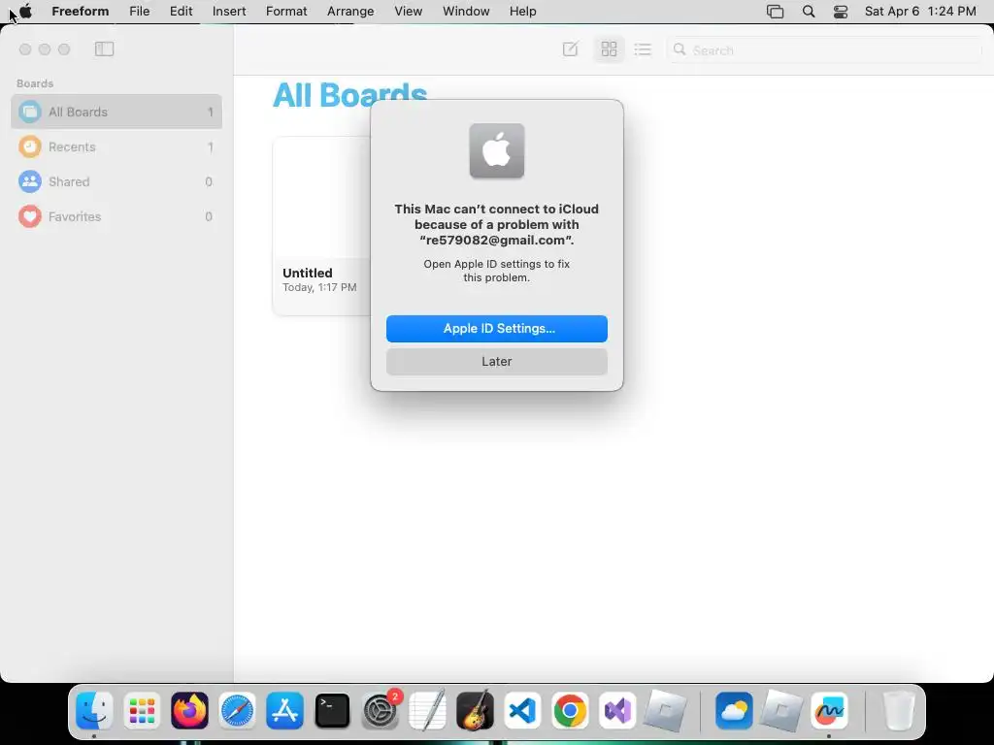Open the Edit menu
The width and height of the screenshot is (994, 745).
point(181,12)
